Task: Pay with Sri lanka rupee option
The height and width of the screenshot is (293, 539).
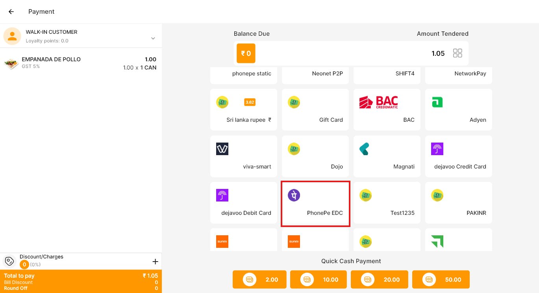Action: (244, 110)
